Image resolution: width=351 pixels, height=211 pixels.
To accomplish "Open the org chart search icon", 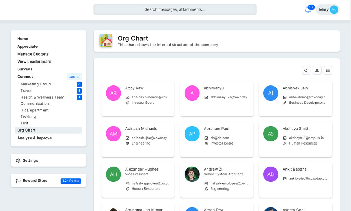I will [x=306, y=71].
